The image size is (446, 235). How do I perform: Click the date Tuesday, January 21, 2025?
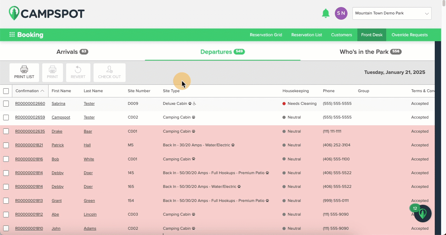point(395,72)
